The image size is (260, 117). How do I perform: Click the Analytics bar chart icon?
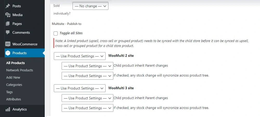pos(8,109)
